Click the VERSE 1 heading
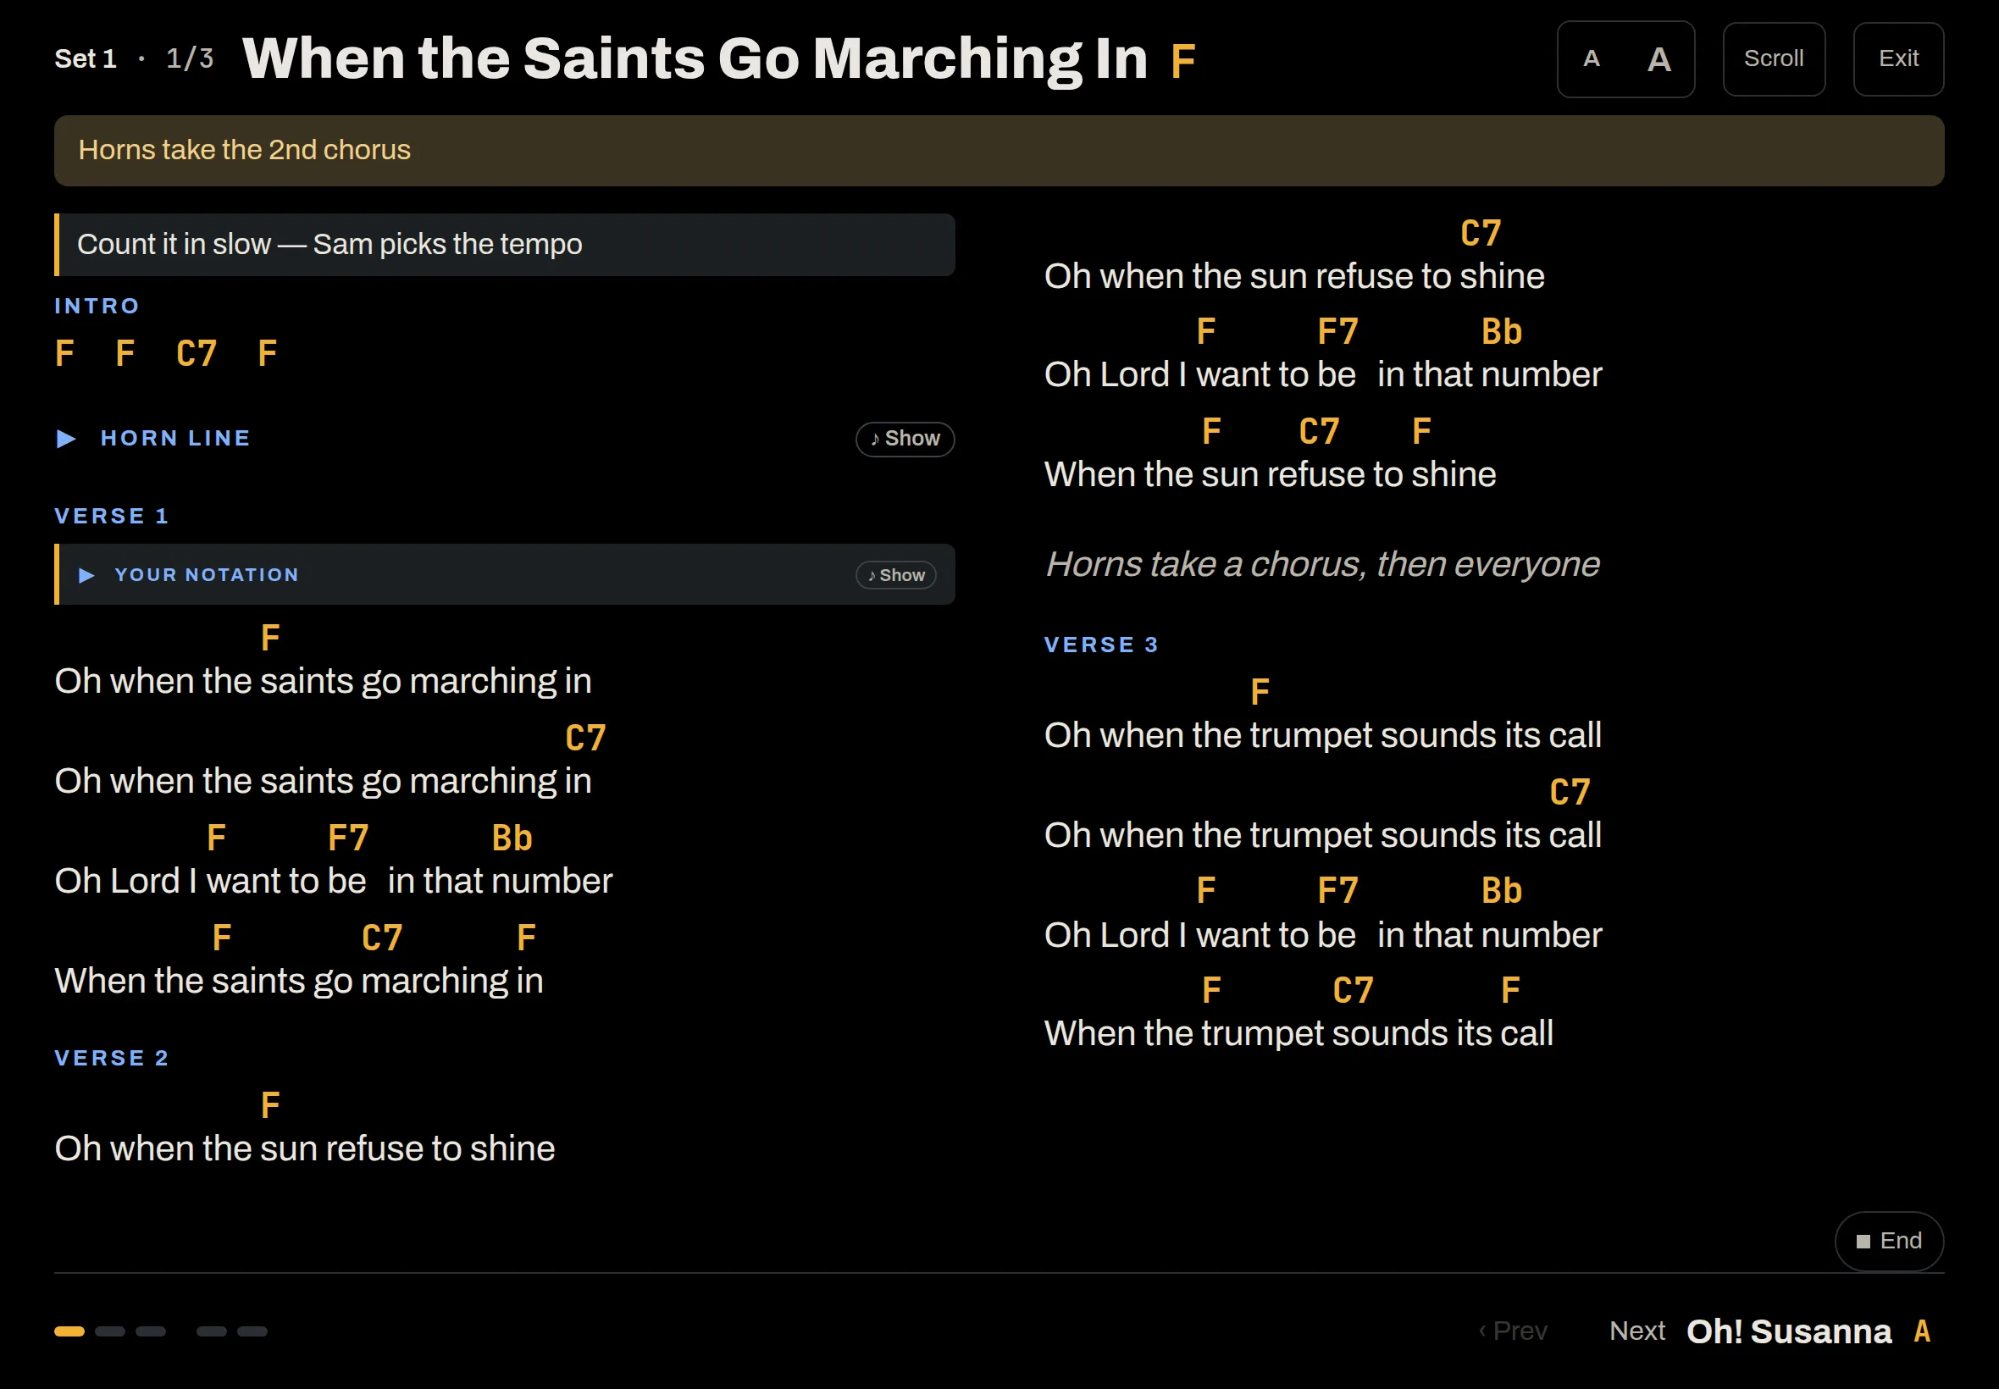The height and width of the screenshot is (1389, 1999). pyautogui.click(x=112, y=516)
